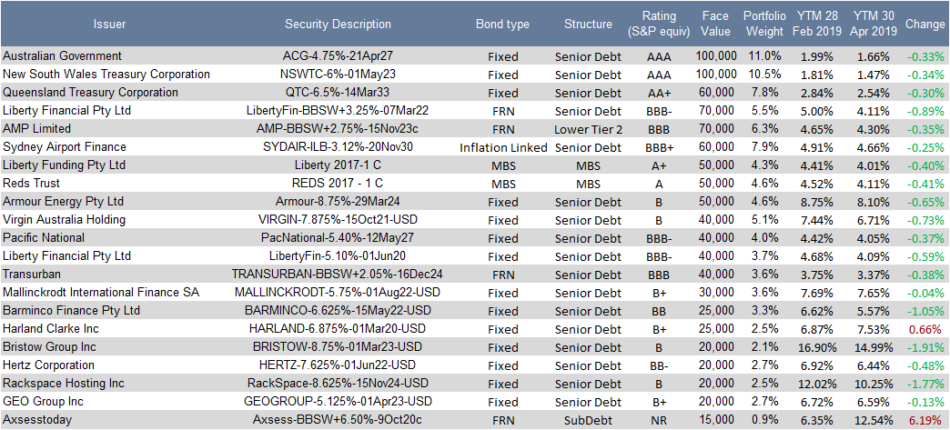Click the REDS 2017 - 1 C security
Image resolution: width=950 pixels, height=430 pixels.
click(x=339, y=184)
